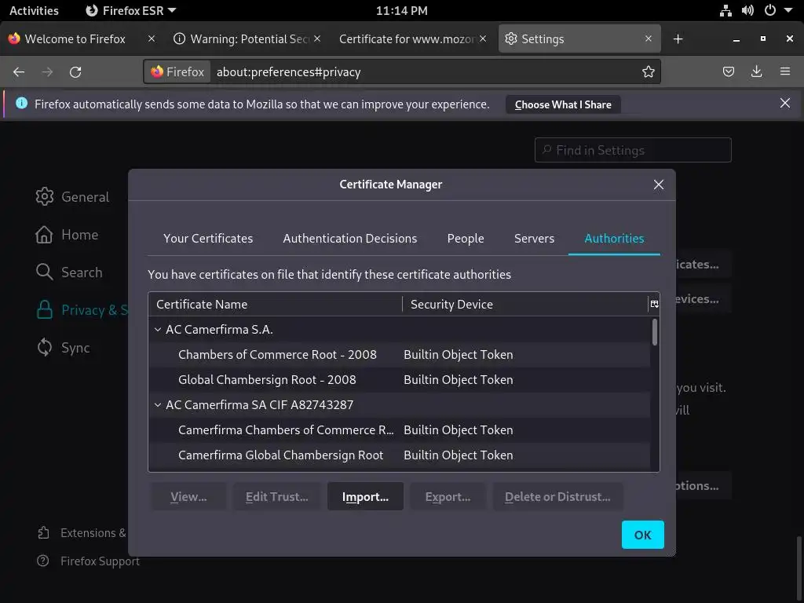The width and height of the screenshot is (804, 603).
Task: Click the Home house icon in sidebar
Action: 44,234
